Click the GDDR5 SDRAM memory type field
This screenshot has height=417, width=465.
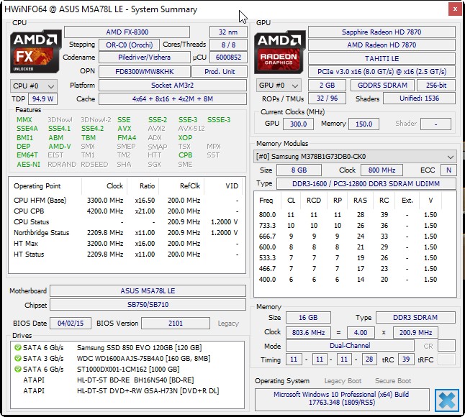click(x=382, y=86)
